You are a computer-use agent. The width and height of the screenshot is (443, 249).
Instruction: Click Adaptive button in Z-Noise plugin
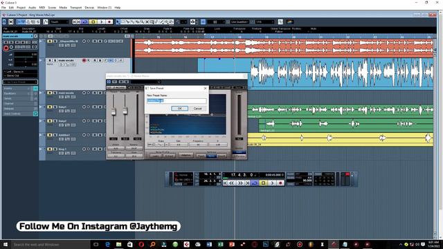(x=186, y=155)
